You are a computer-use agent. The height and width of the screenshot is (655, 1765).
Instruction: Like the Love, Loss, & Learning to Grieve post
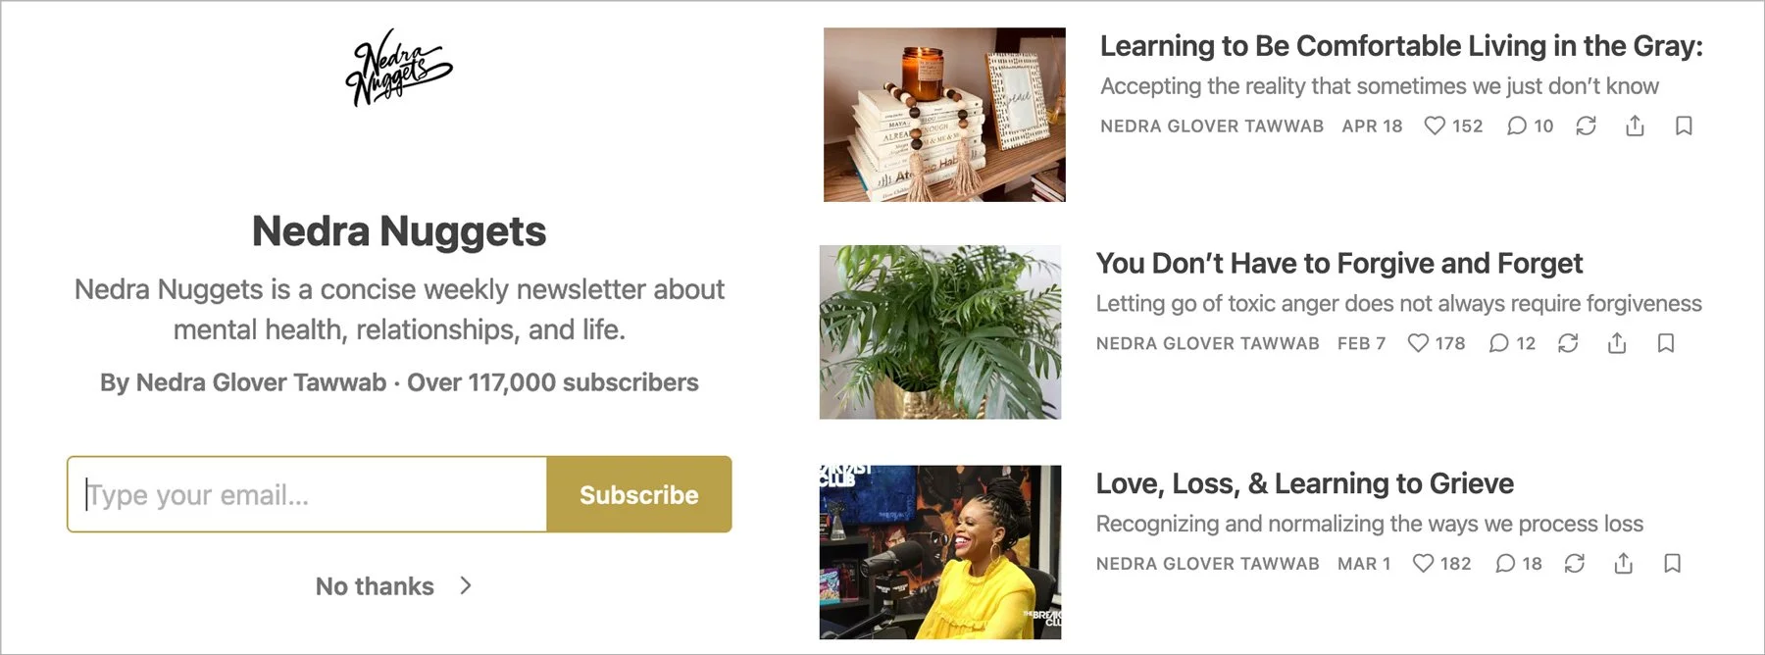point(1441,563)
